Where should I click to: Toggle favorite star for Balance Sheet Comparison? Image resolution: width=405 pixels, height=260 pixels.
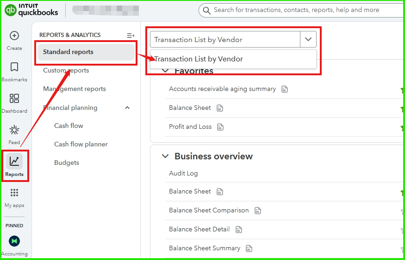(x=402, y=211)
